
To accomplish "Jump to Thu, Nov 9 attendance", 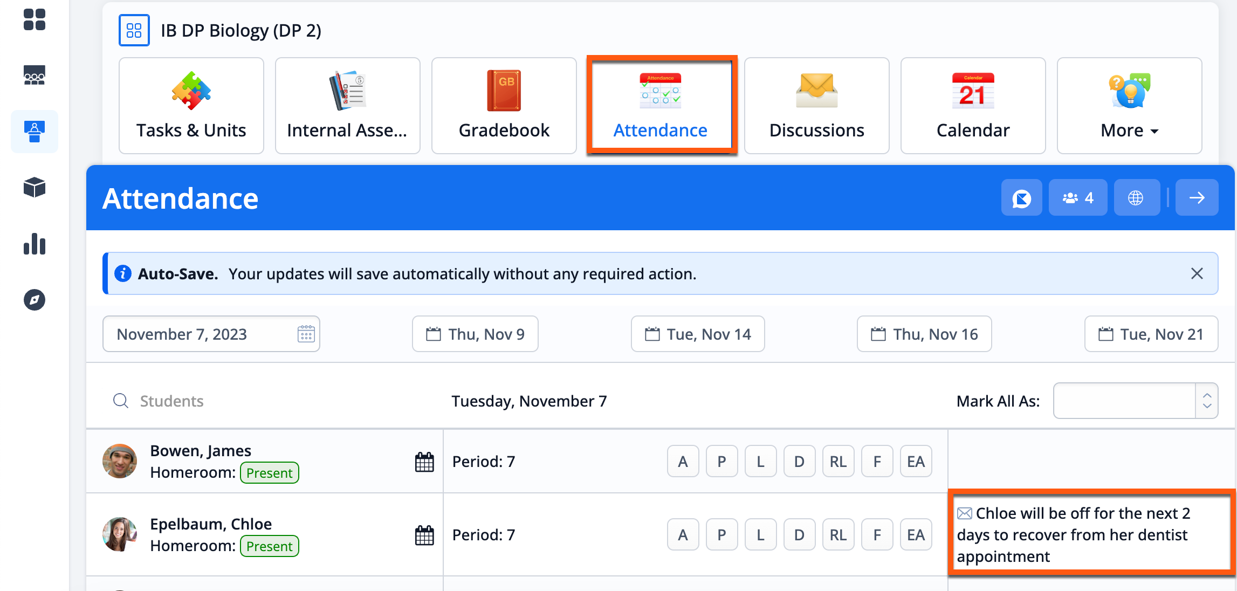I will click(x=475, y=334).
